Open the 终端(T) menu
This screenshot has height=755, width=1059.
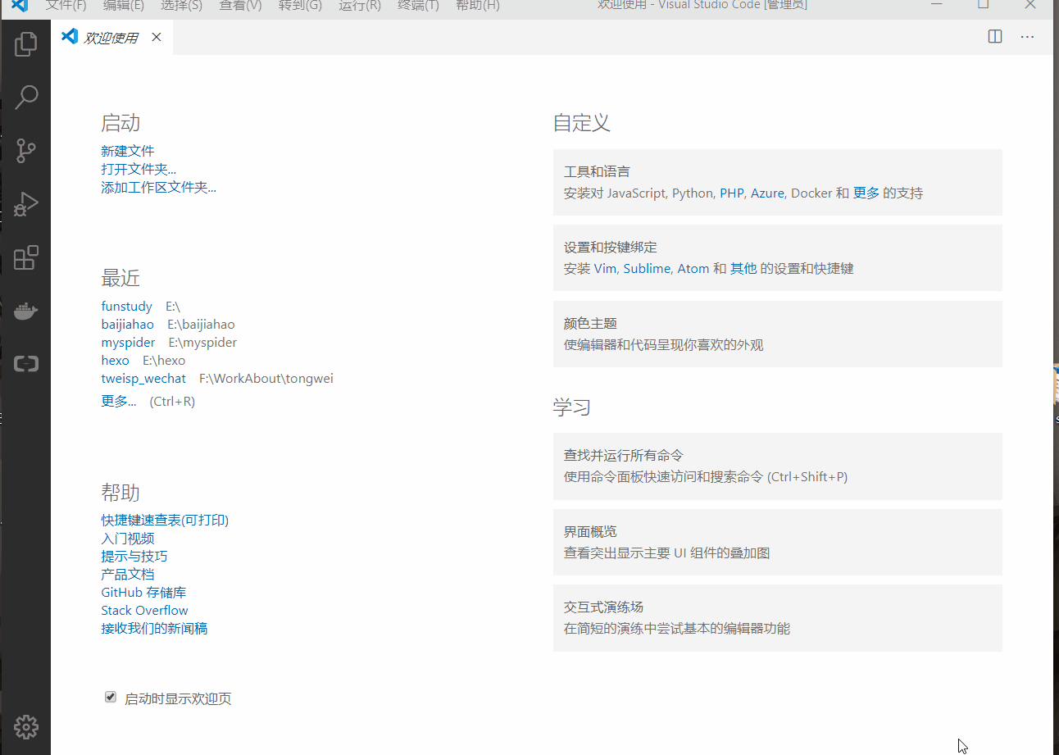pos(418,6)
